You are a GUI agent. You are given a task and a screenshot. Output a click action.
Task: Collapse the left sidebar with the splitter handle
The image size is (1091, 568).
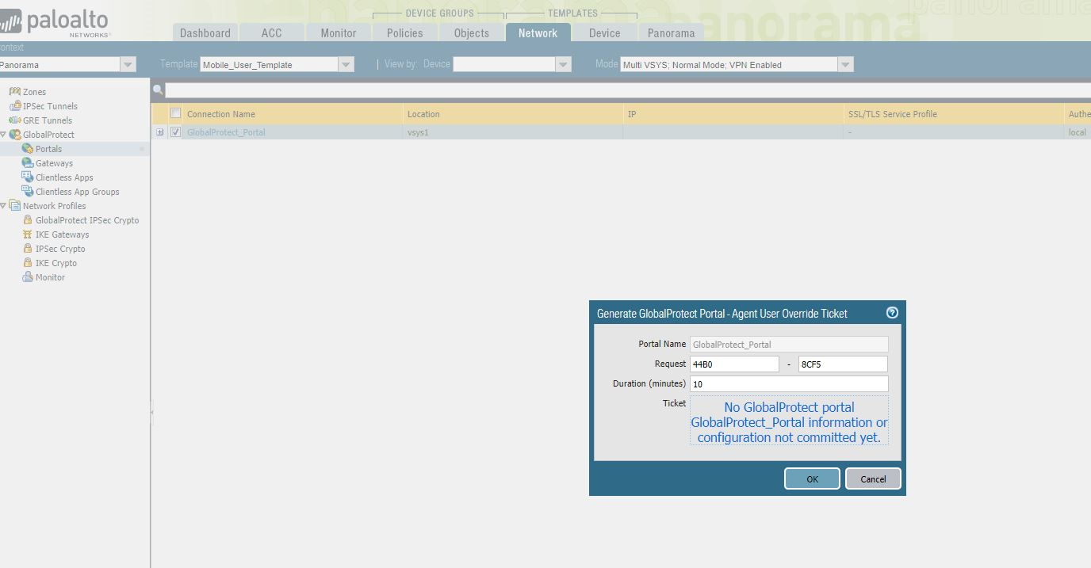[151, 412]
